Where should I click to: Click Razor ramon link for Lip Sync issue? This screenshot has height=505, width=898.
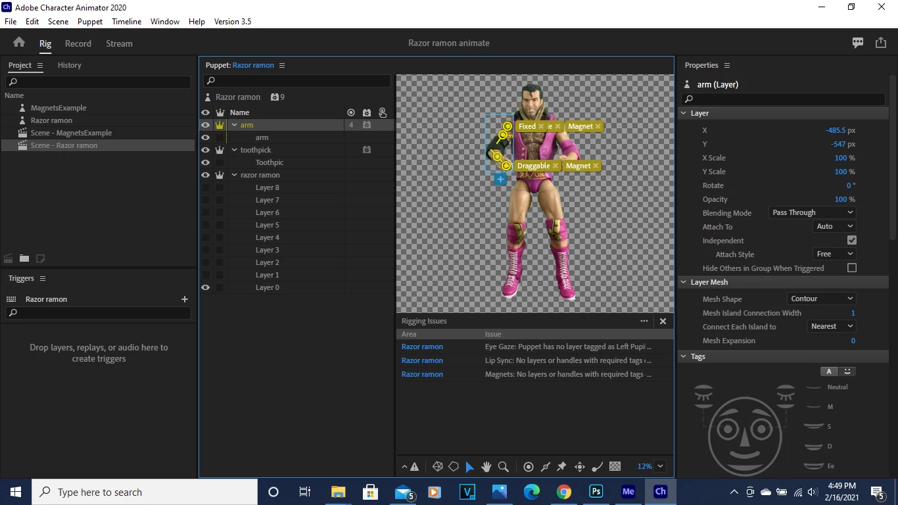pos(422,360)
